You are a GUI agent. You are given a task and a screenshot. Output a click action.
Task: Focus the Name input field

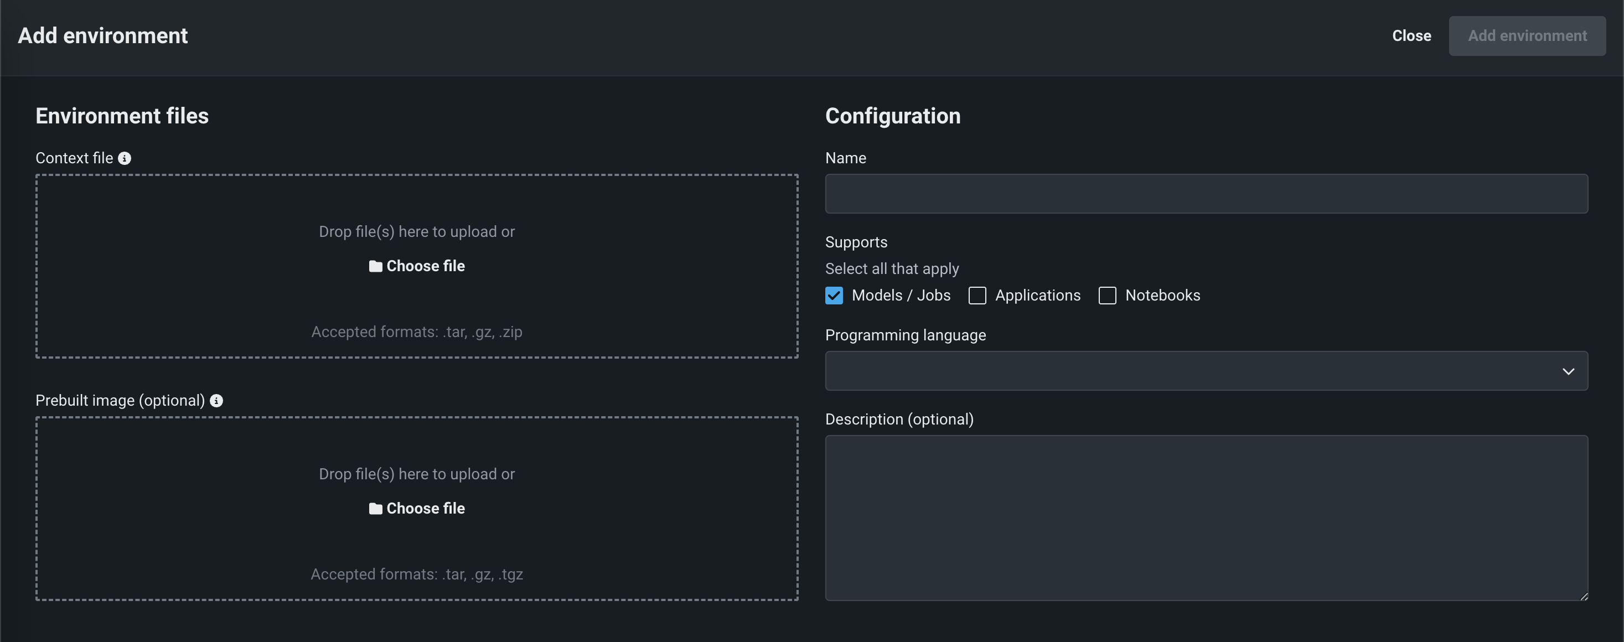point(1206,194)
